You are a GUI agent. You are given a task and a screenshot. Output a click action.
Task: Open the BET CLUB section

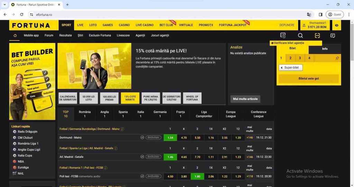(166, 25)
